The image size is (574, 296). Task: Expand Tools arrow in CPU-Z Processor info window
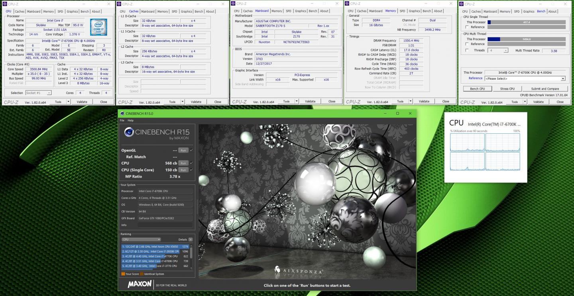click(x=68, y=102)
